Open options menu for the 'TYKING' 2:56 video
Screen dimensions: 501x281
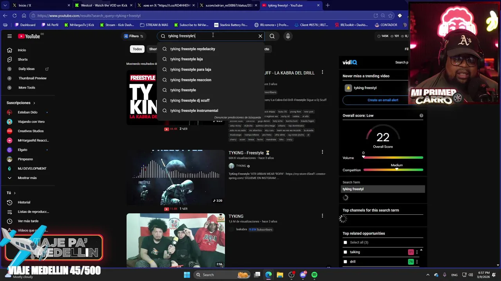[322, 215]
